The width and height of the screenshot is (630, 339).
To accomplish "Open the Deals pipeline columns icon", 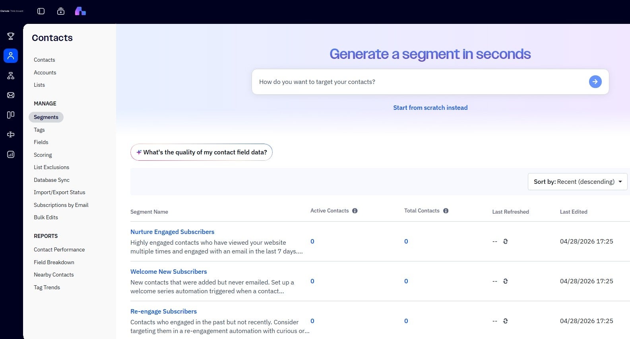I will point(11,115).
